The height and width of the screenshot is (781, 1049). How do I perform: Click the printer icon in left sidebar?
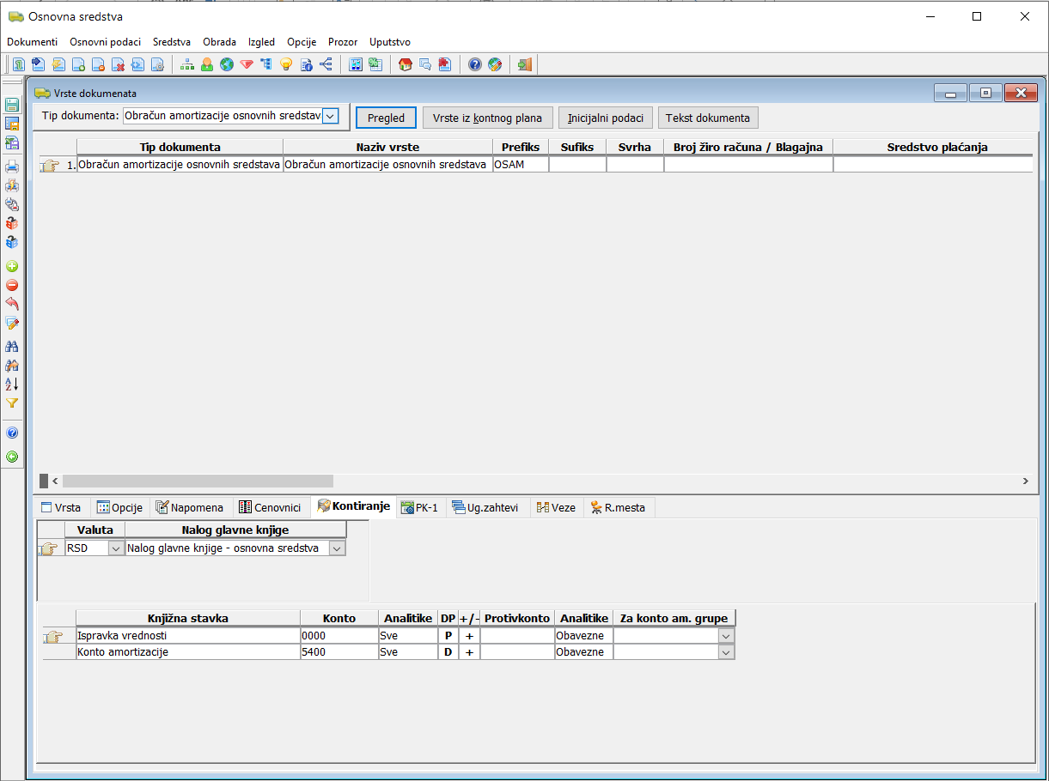[x=12, y=166]
